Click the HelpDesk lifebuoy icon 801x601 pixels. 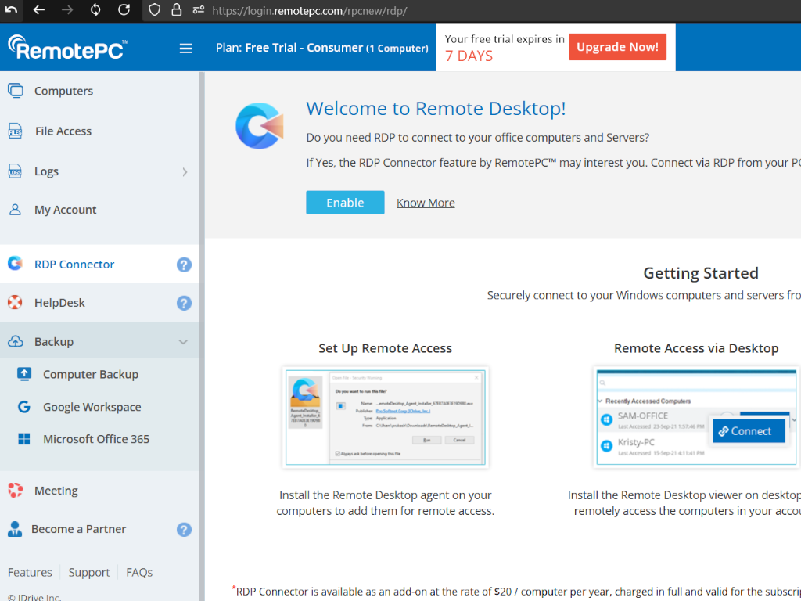click(15, 303)
